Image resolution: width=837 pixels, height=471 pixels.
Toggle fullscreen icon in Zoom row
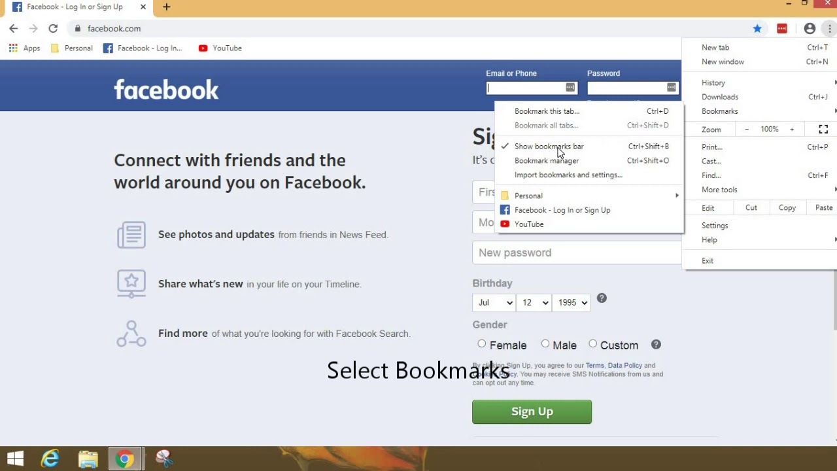pyautogui.click(x=823, y=130)
